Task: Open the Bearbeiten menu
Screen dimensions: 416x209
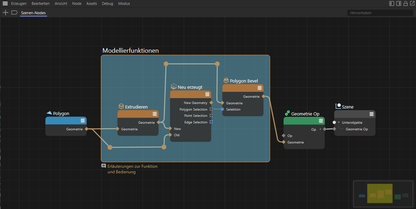Action: pos(41,3)
